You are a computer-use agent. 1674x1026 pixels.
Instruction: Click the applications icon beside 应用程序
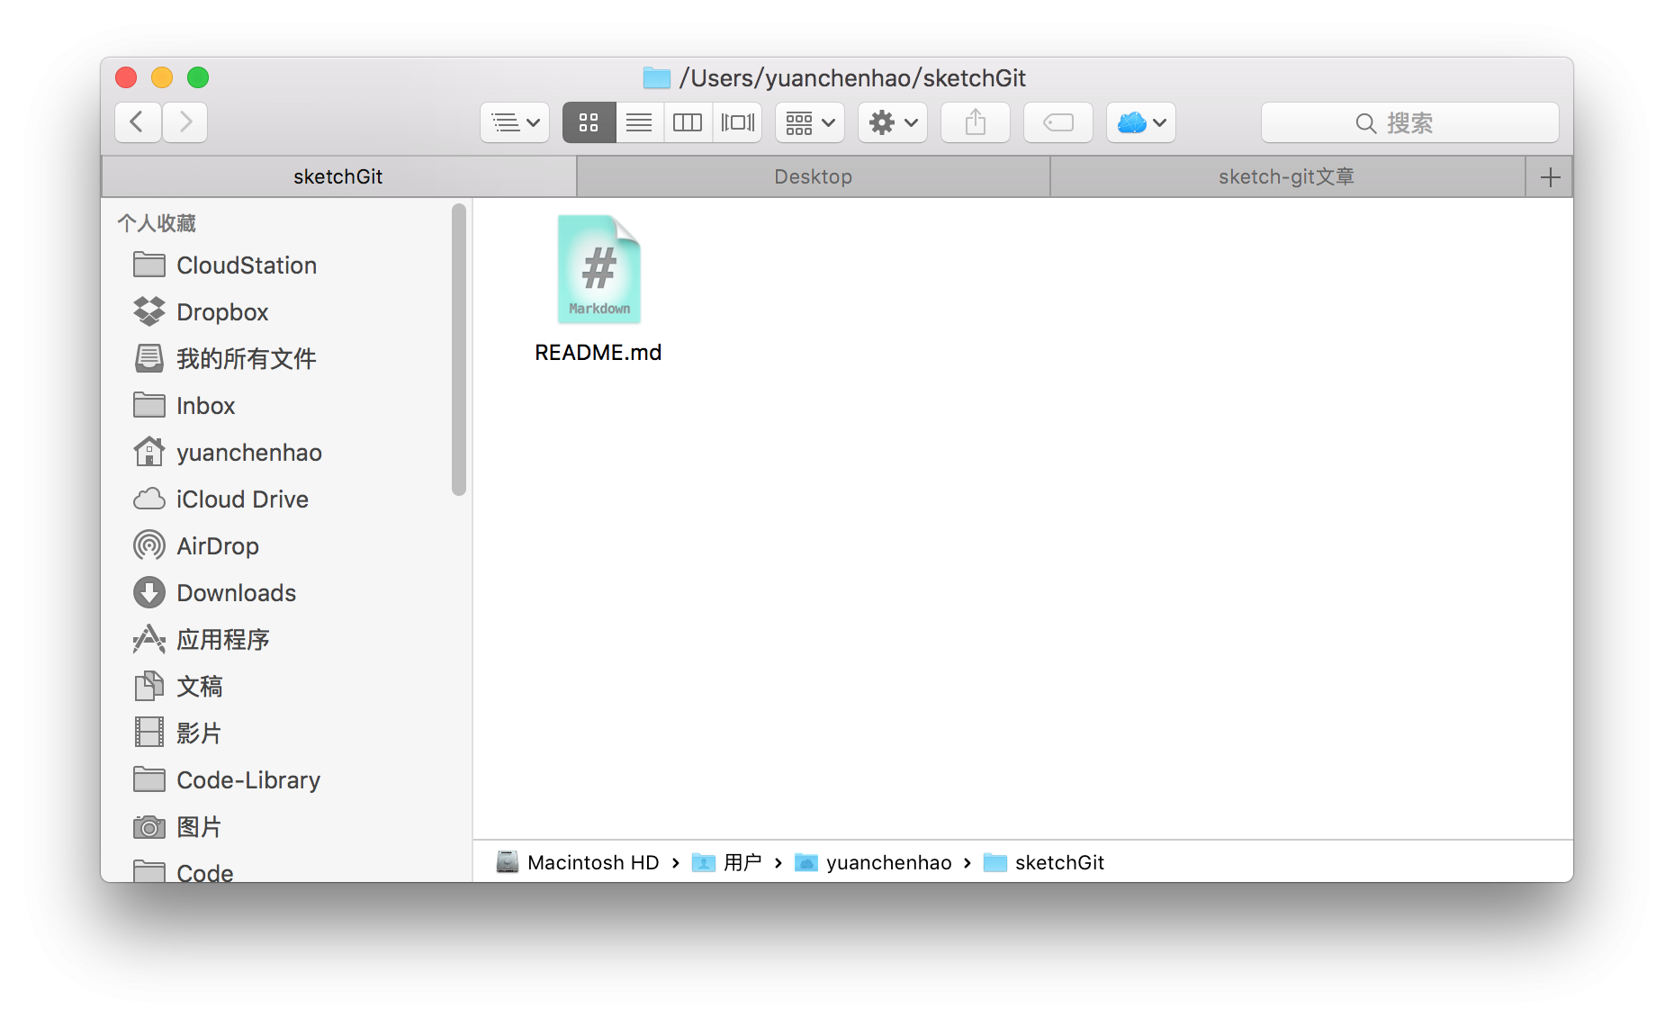click(x=149, y=639)
